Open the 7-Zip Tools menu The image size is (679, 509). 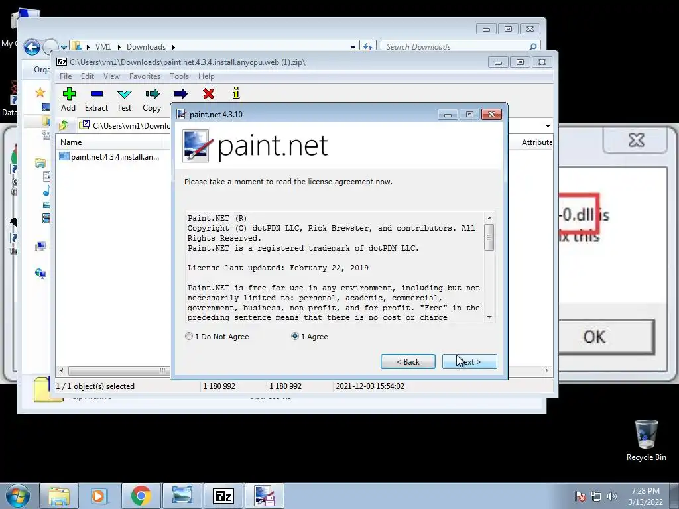(x=179, y=76)
